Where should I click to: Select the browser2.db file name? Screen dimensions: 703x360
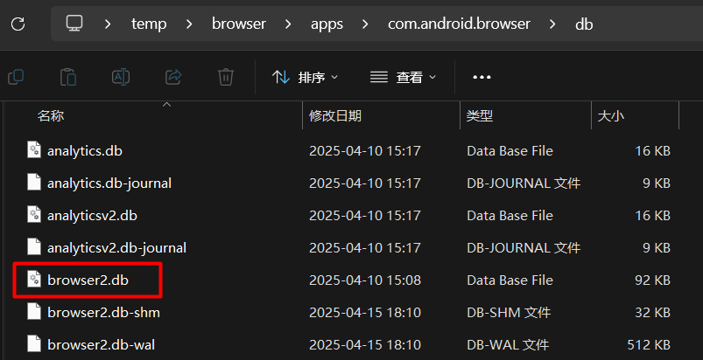(x=88, y=280)
